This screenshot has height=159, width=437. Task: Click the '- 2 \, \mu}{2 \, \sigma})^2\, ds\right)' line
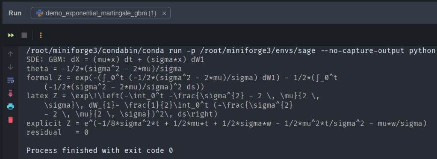tap(131, 114)
